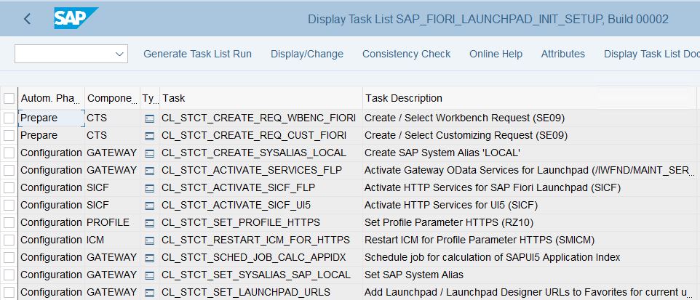Check row for Set Profile Parameter HTTPS
The image size is (700, 300).
point(9,222)
